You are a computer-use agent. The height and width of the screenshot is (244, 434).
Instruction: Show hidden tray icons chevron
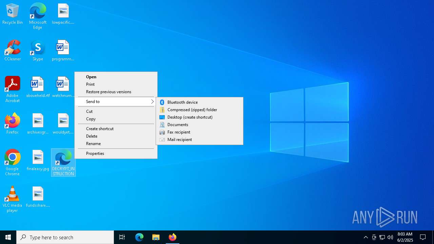click(366, 237)
